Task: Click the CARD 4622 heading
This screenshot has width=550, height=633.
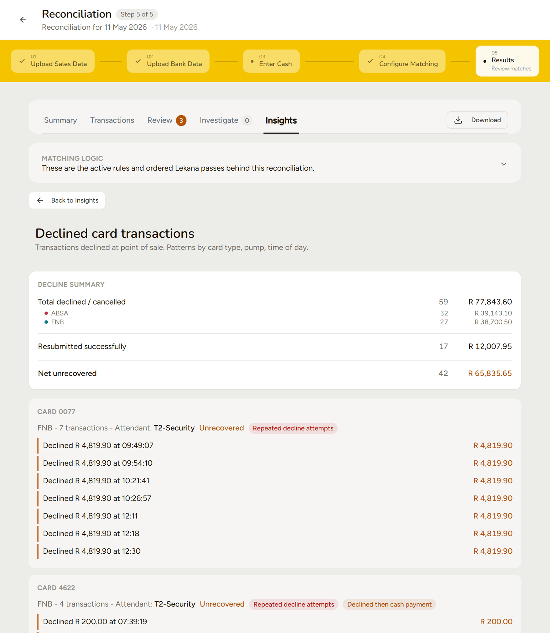Action: [x=56, y=588]
